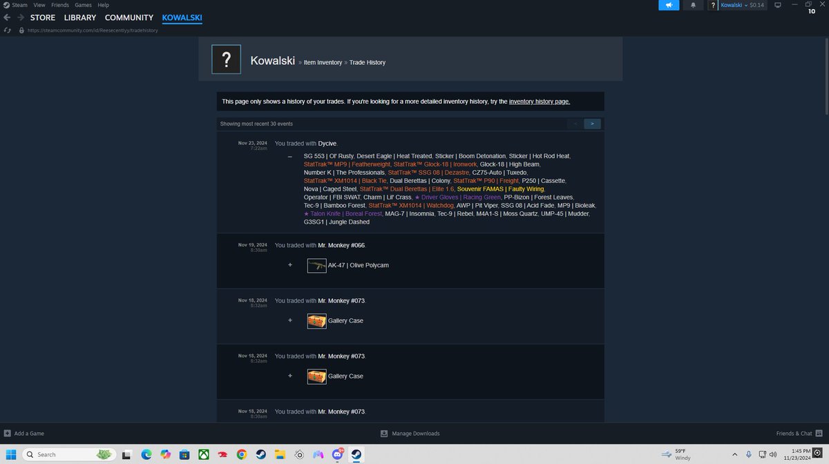Select the SG 553 | Ol' Rusty item
This screenshot has width=829, height=464.
click(x=329, y=156)
